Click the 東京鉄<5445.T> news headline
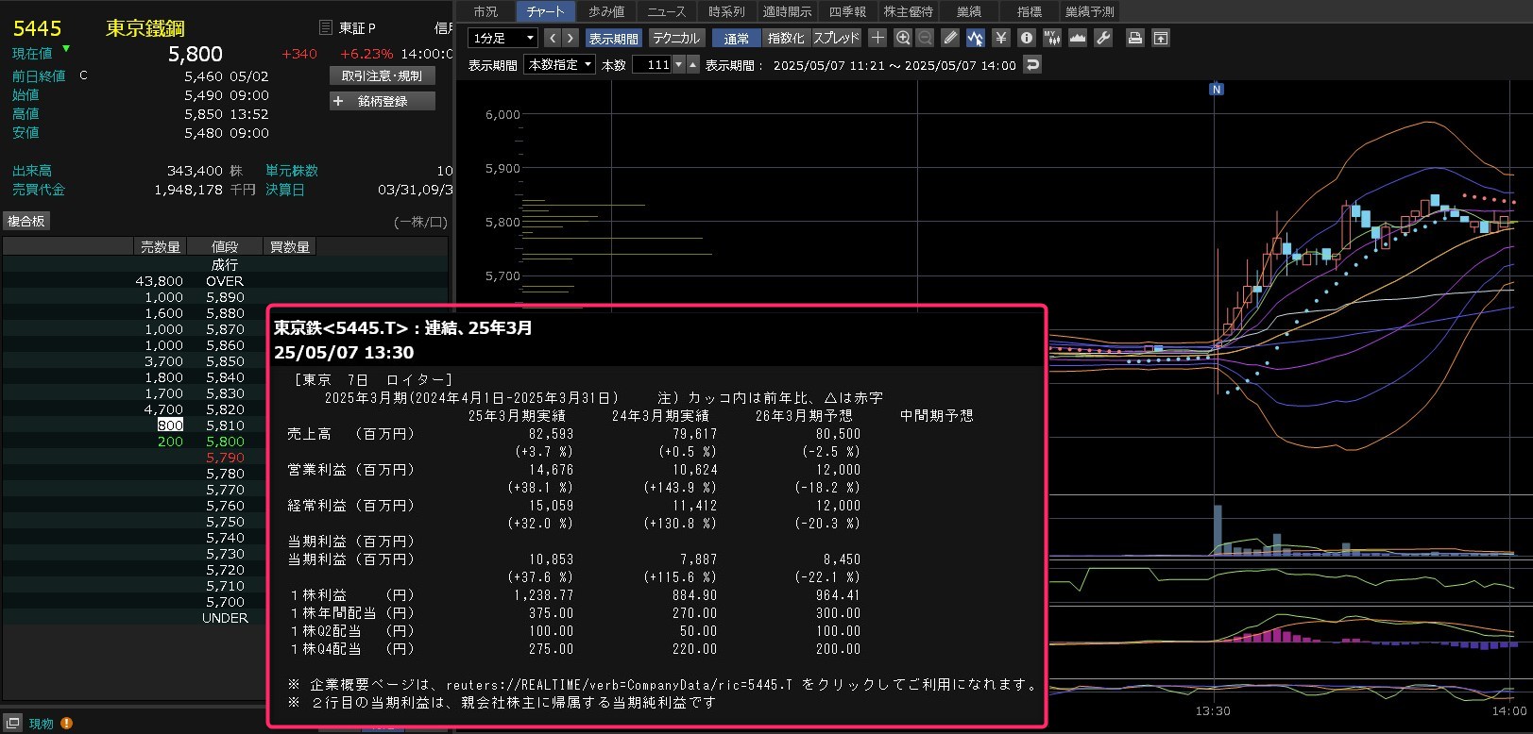The height and width of the screenshot is (734, 1533). [403, 328]
